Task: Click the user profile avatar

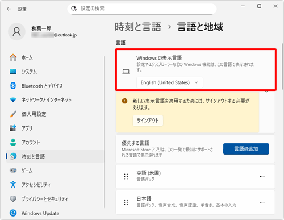Action: pos(16,32)
